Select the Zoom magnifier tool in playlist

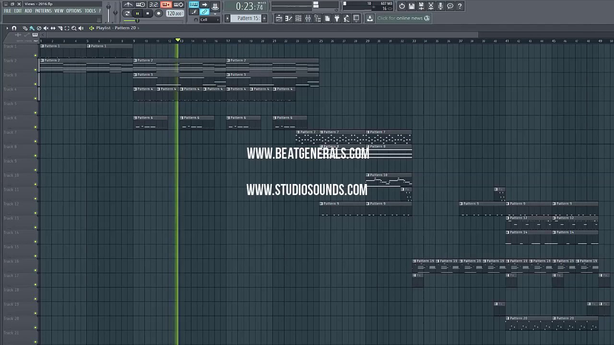74,28
